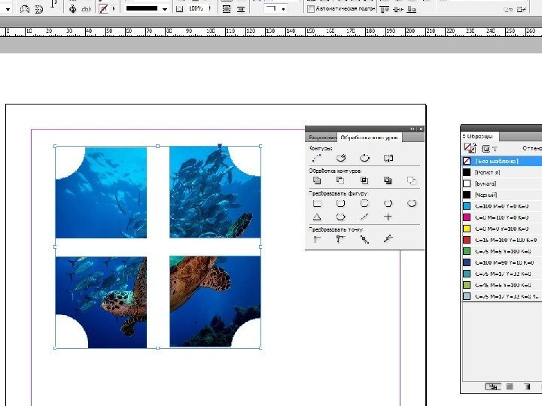Viewport: 542px width, 406px height.
Task: Click formatting affects container icon in Swatches
Action: pyautogui.click(x=486, y=149)
